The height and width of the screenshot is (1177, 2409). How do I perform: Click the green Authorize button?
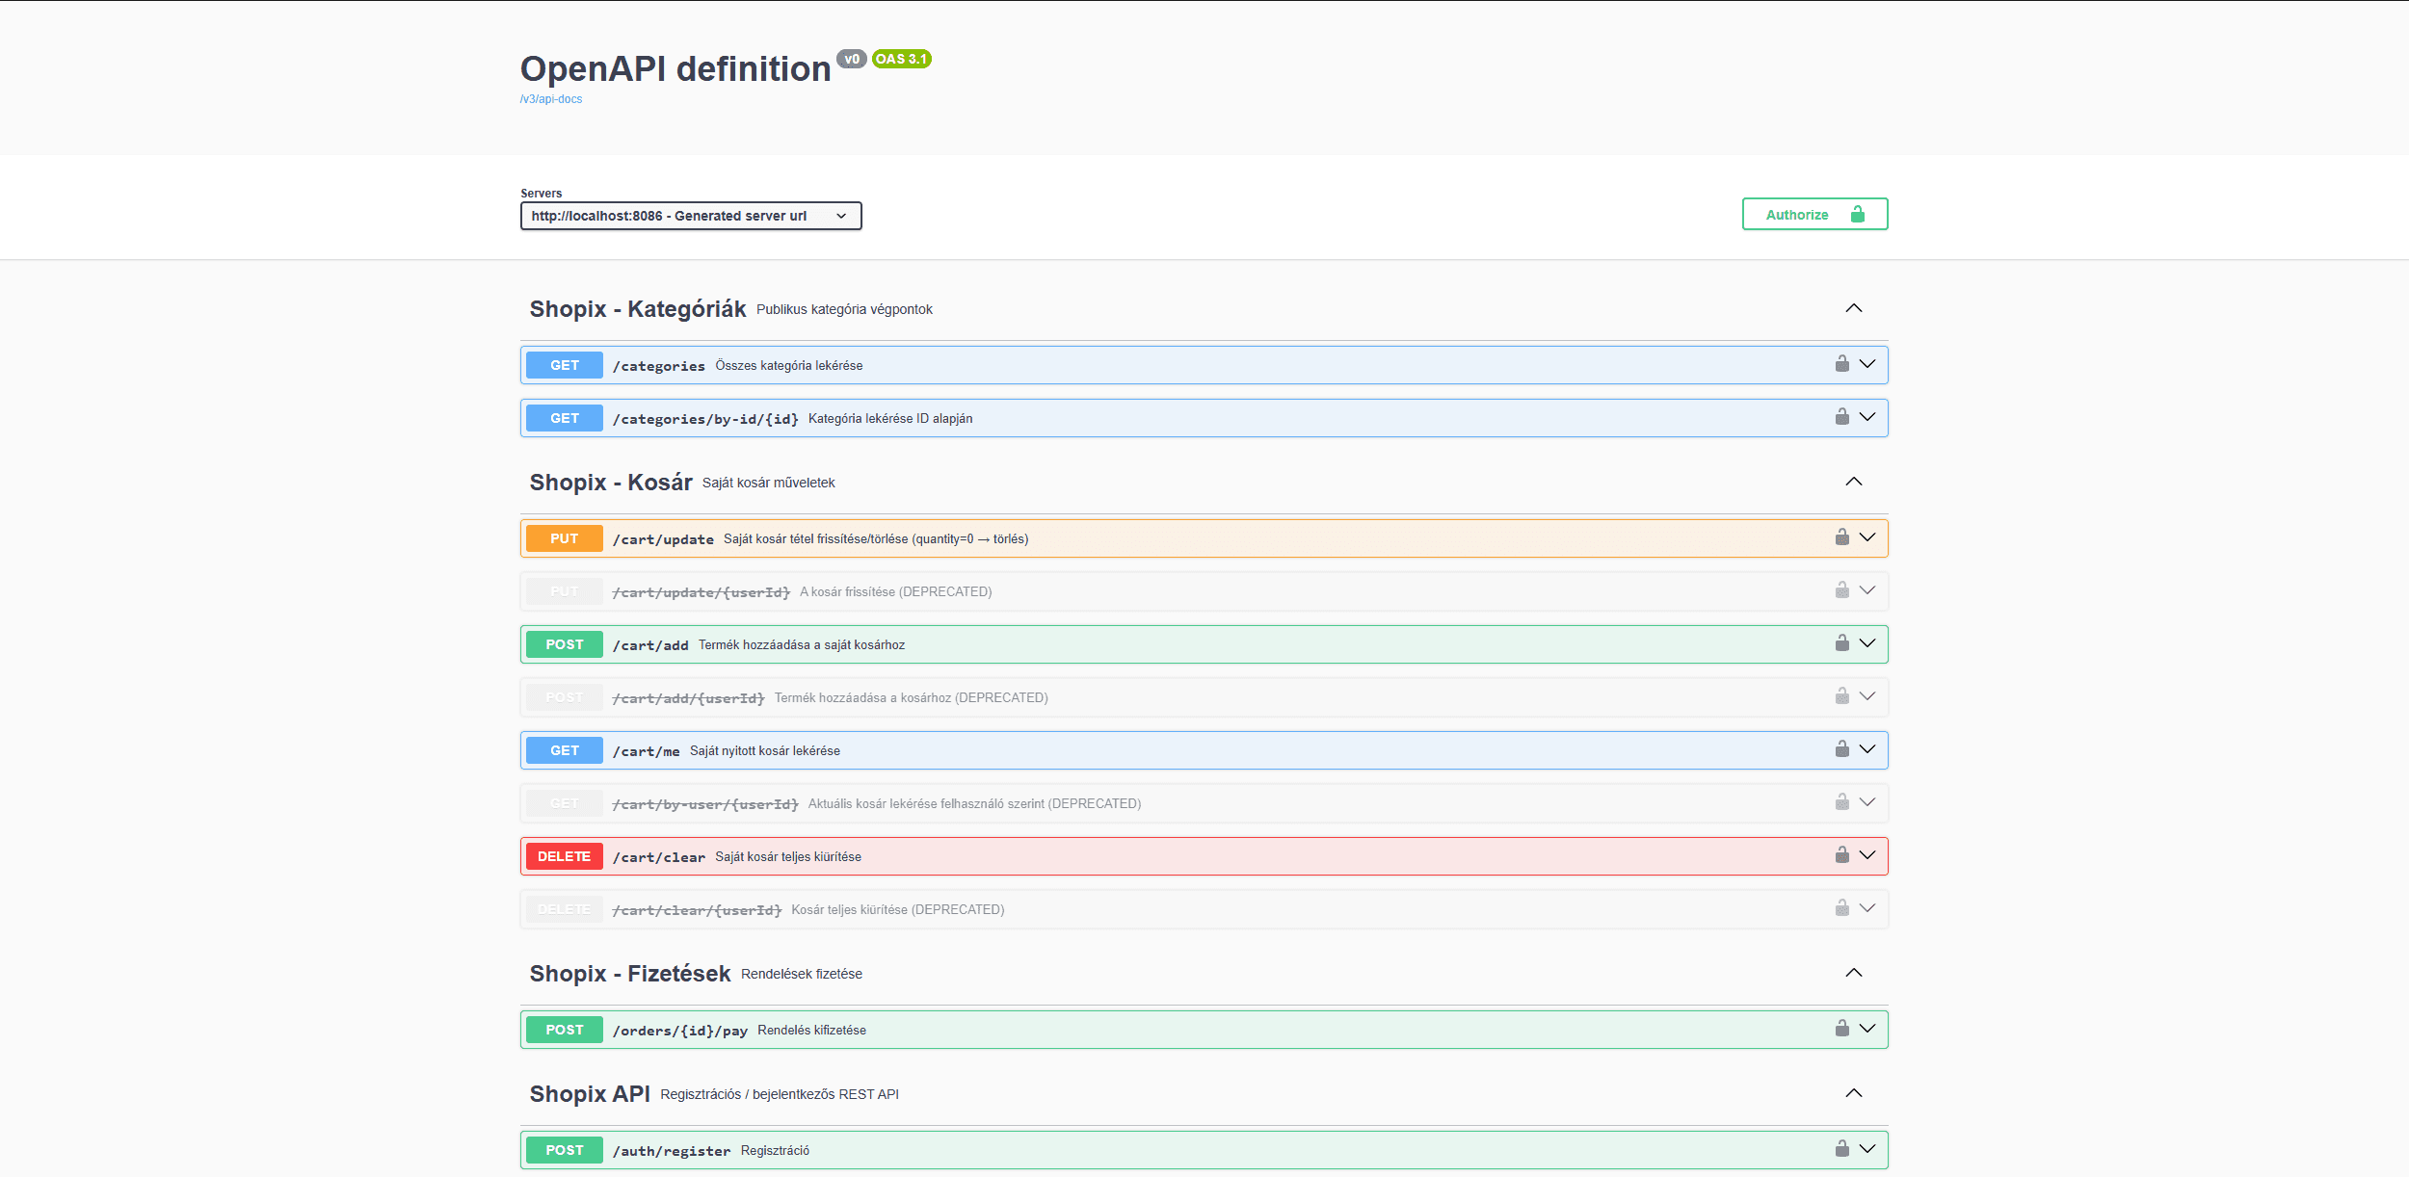[1813, 215]
